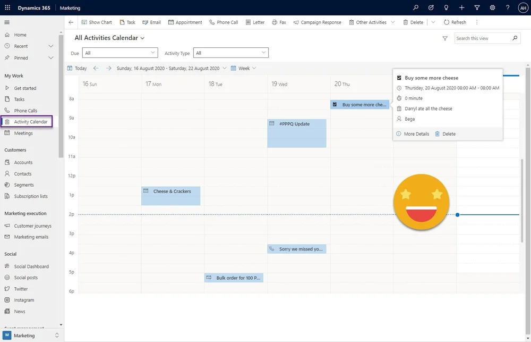Click inside the Search this view field
Viewport: 531px width, 342px height.
click(483, 38)
